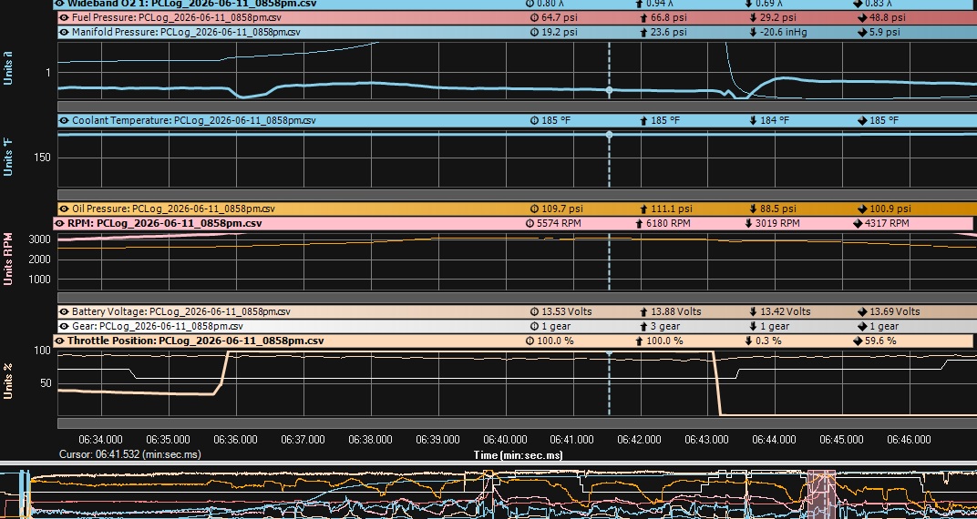Click the cursor-value icon in Coolant Temperature row
Image resolution: width=977 pixels, height=519 pixels.
(x=534, y=120)
